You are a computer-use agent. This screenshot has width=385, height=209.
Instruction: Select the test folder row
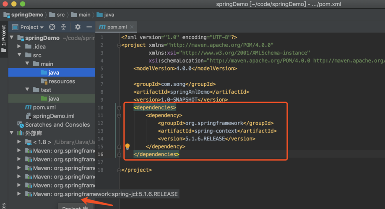click(x=52, y=90)
